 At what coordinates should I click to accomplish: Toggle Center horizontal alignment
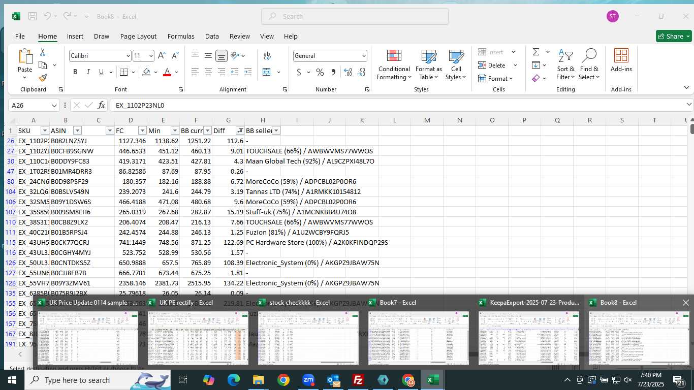208,72
